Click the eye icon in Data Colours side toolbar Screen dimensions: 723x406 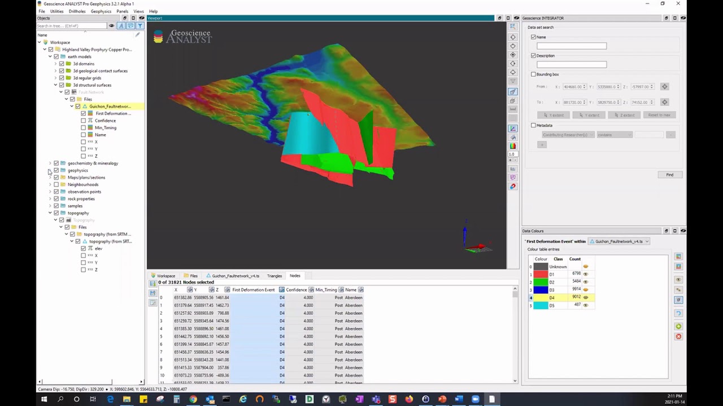678,280
